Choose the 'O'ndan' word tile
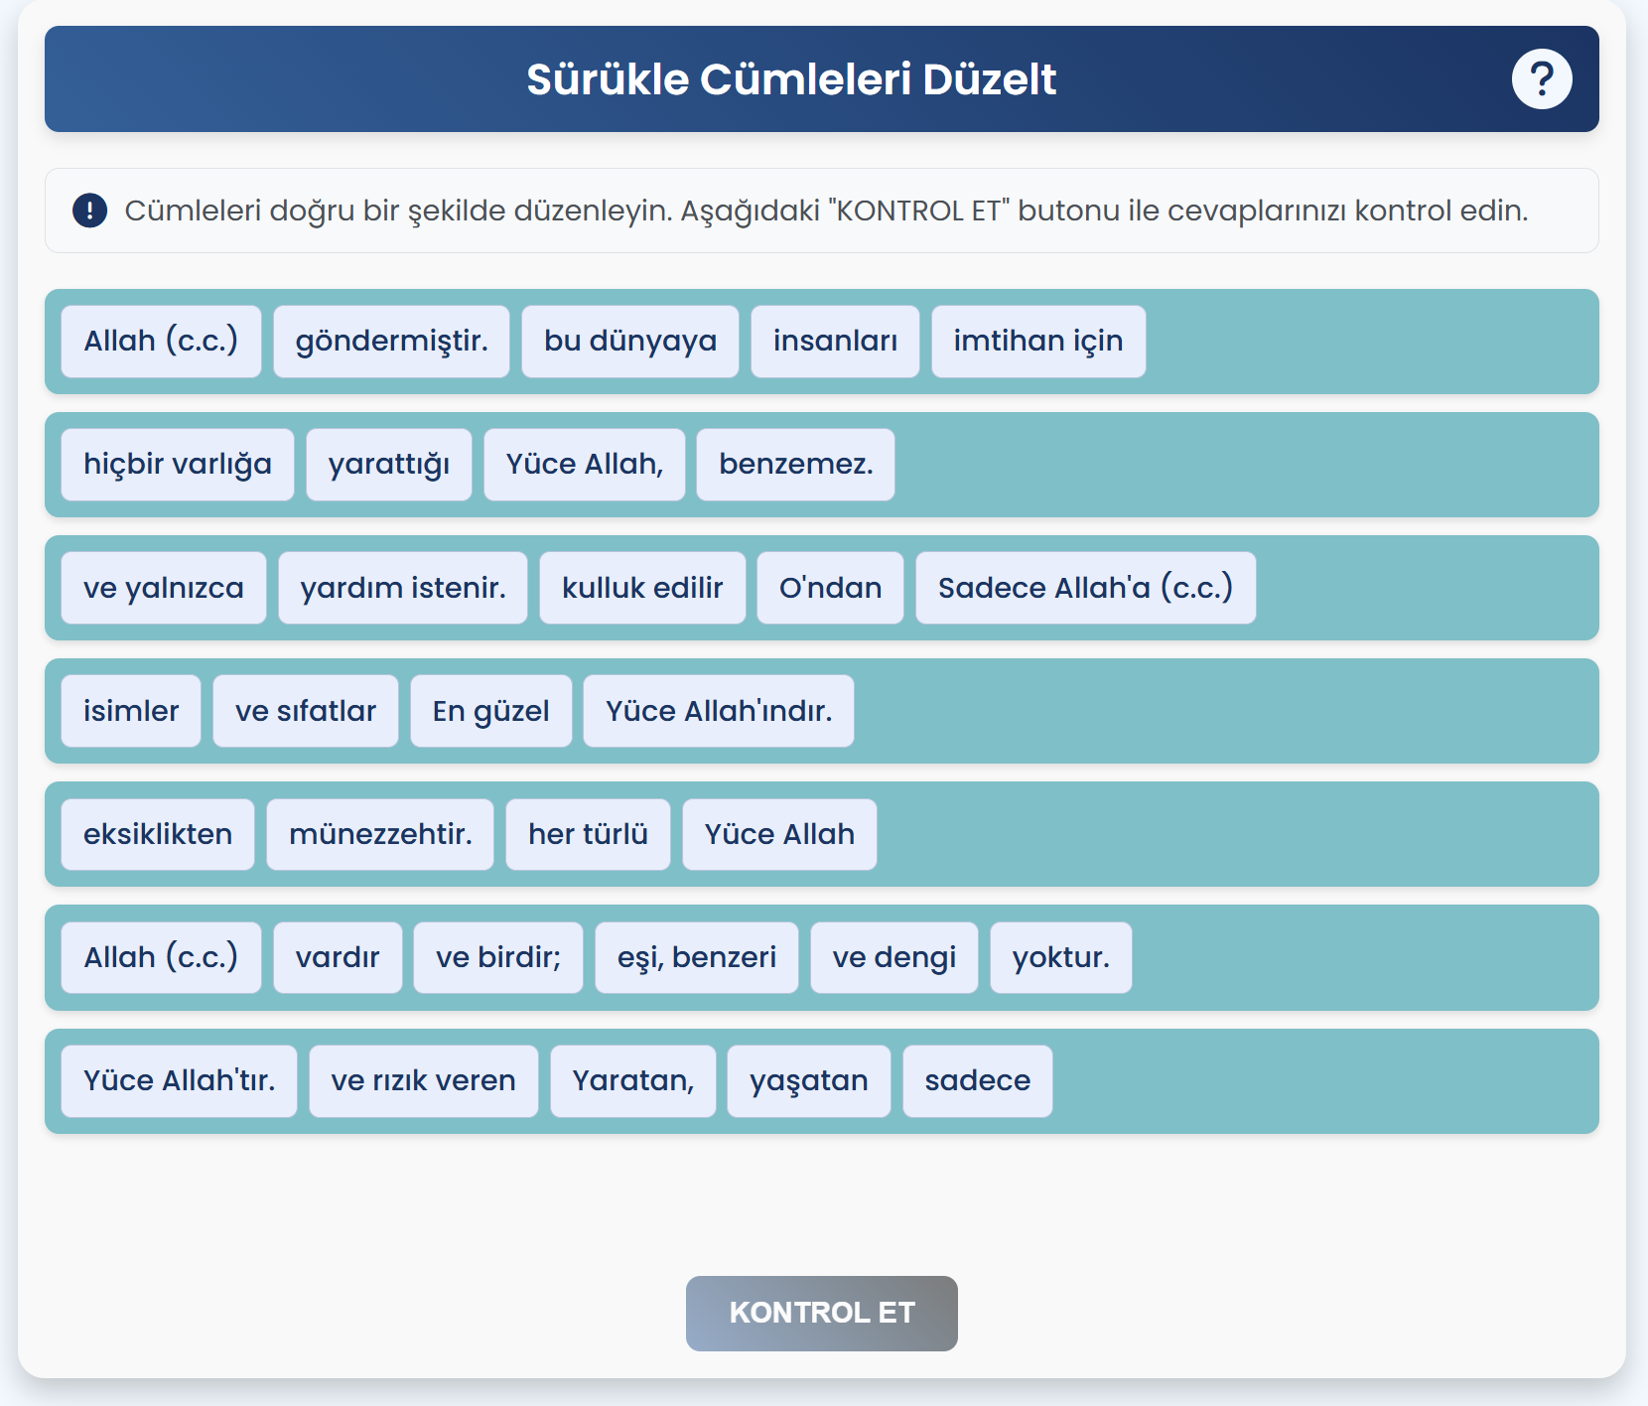This screenshot has height=1406, width=1648. coord(830,588)
